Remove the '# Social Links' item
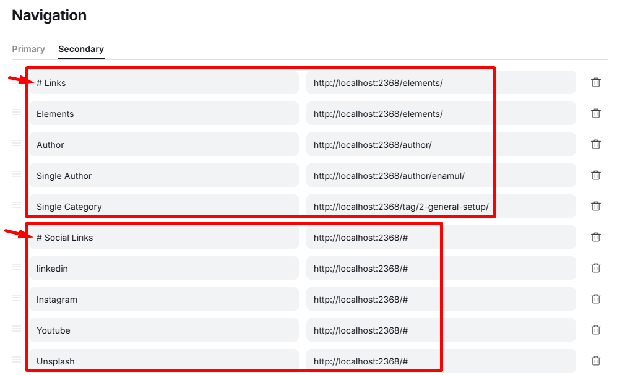Screen dimensions: 617x375 tap(595, 237)
